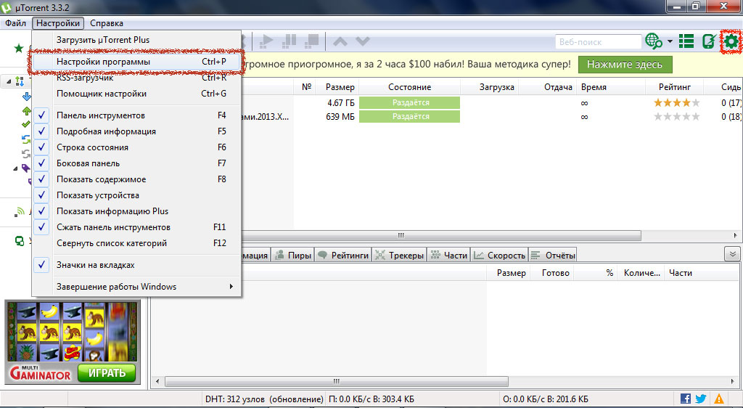This screenshot has height=408, width=743.
Task: Switch to the Отчёты tab
Action: click(552, 256)
